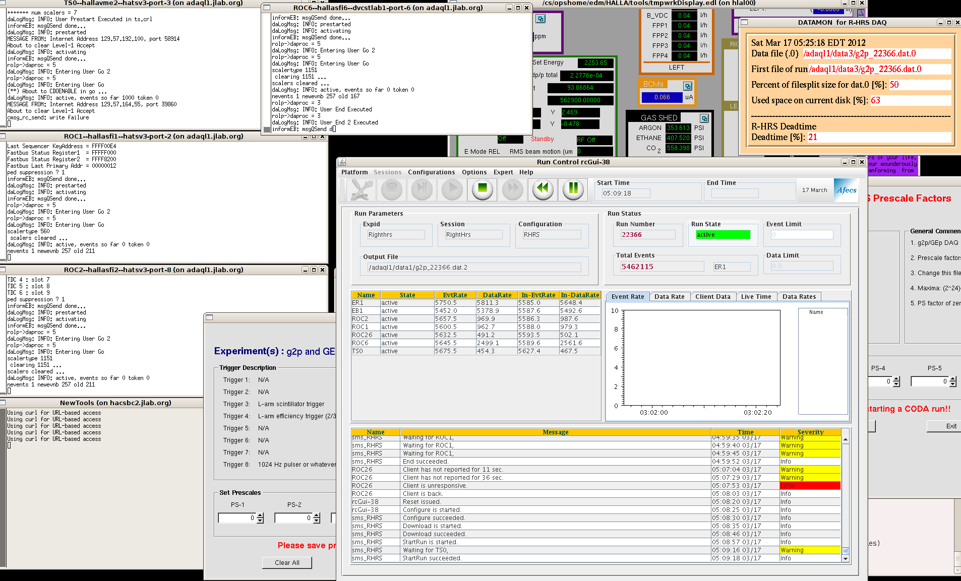
Task: Select the EB1 row in component table
Action: tap(475, 311)
